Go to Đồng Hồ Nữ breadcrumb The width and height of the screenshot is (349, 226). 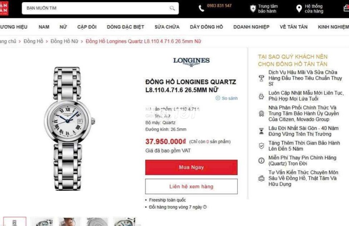[64, 41]
